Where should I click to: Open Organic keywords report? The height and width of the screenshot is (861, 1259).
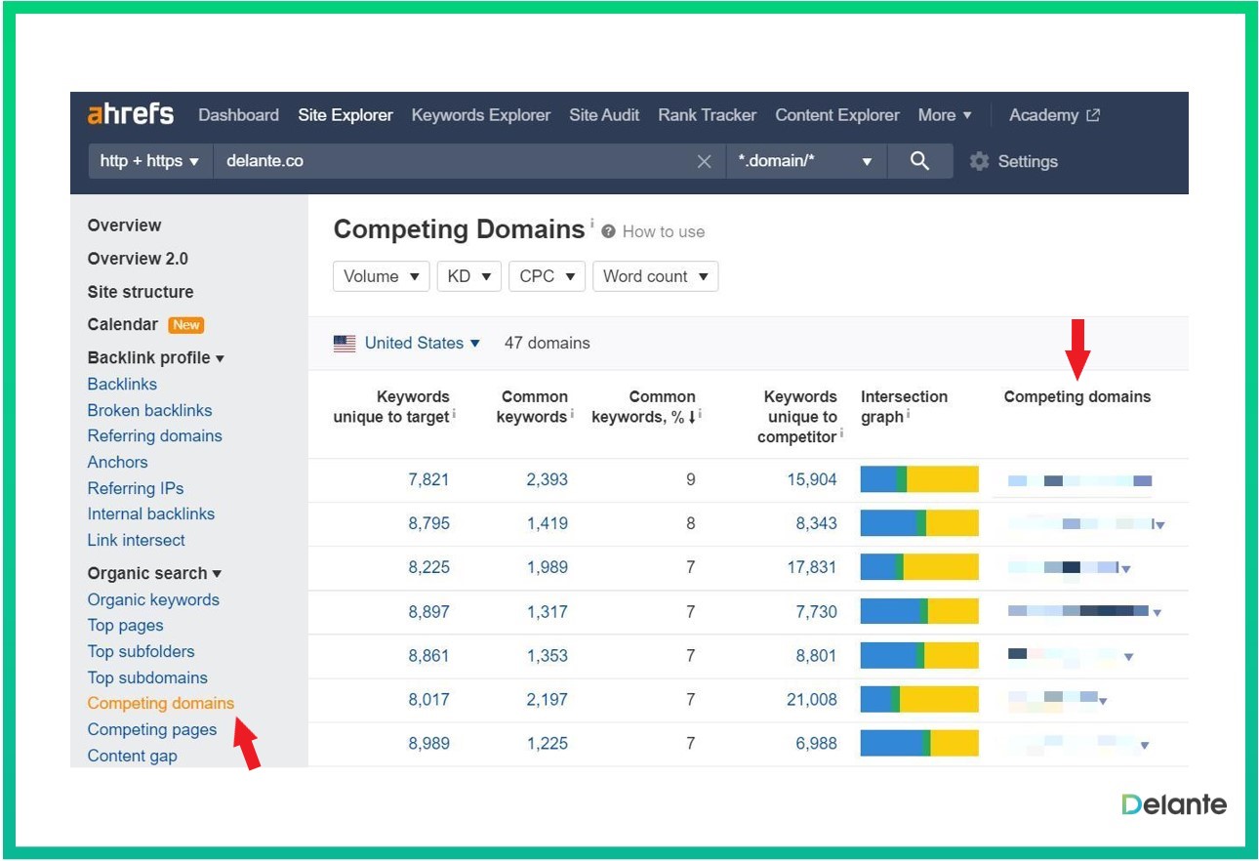pyautogui.click(x=153, y=600)
